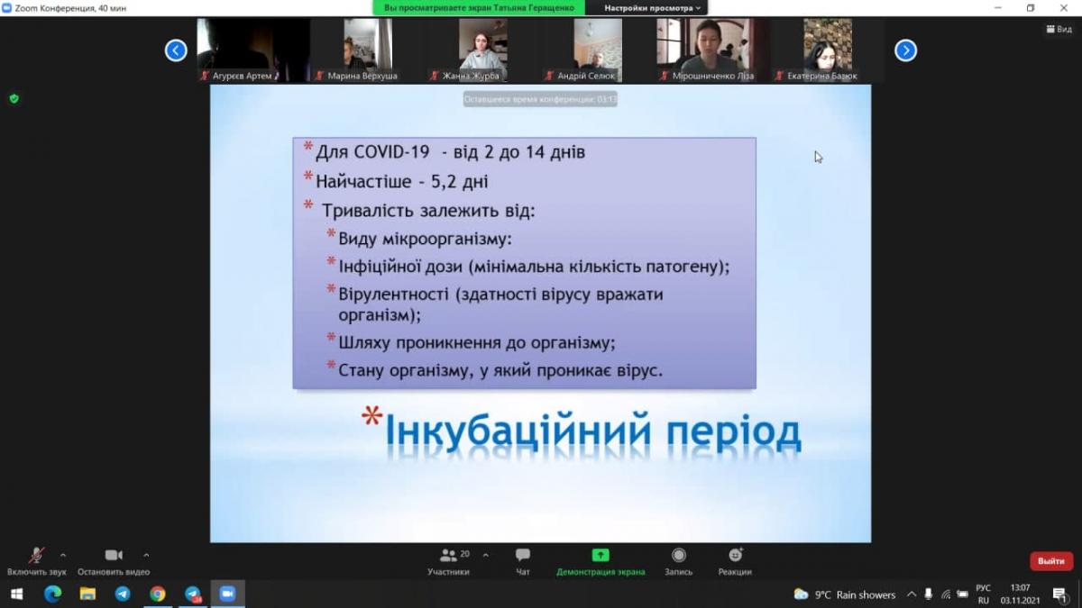Screen dimensions: 1082x608
Task: Click Zoom icon in taskbar
Action: tap(227, 594)
